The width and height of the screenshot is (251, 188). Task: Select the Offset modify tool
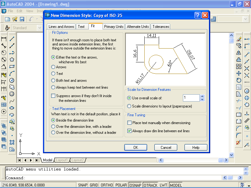[239, 60]
